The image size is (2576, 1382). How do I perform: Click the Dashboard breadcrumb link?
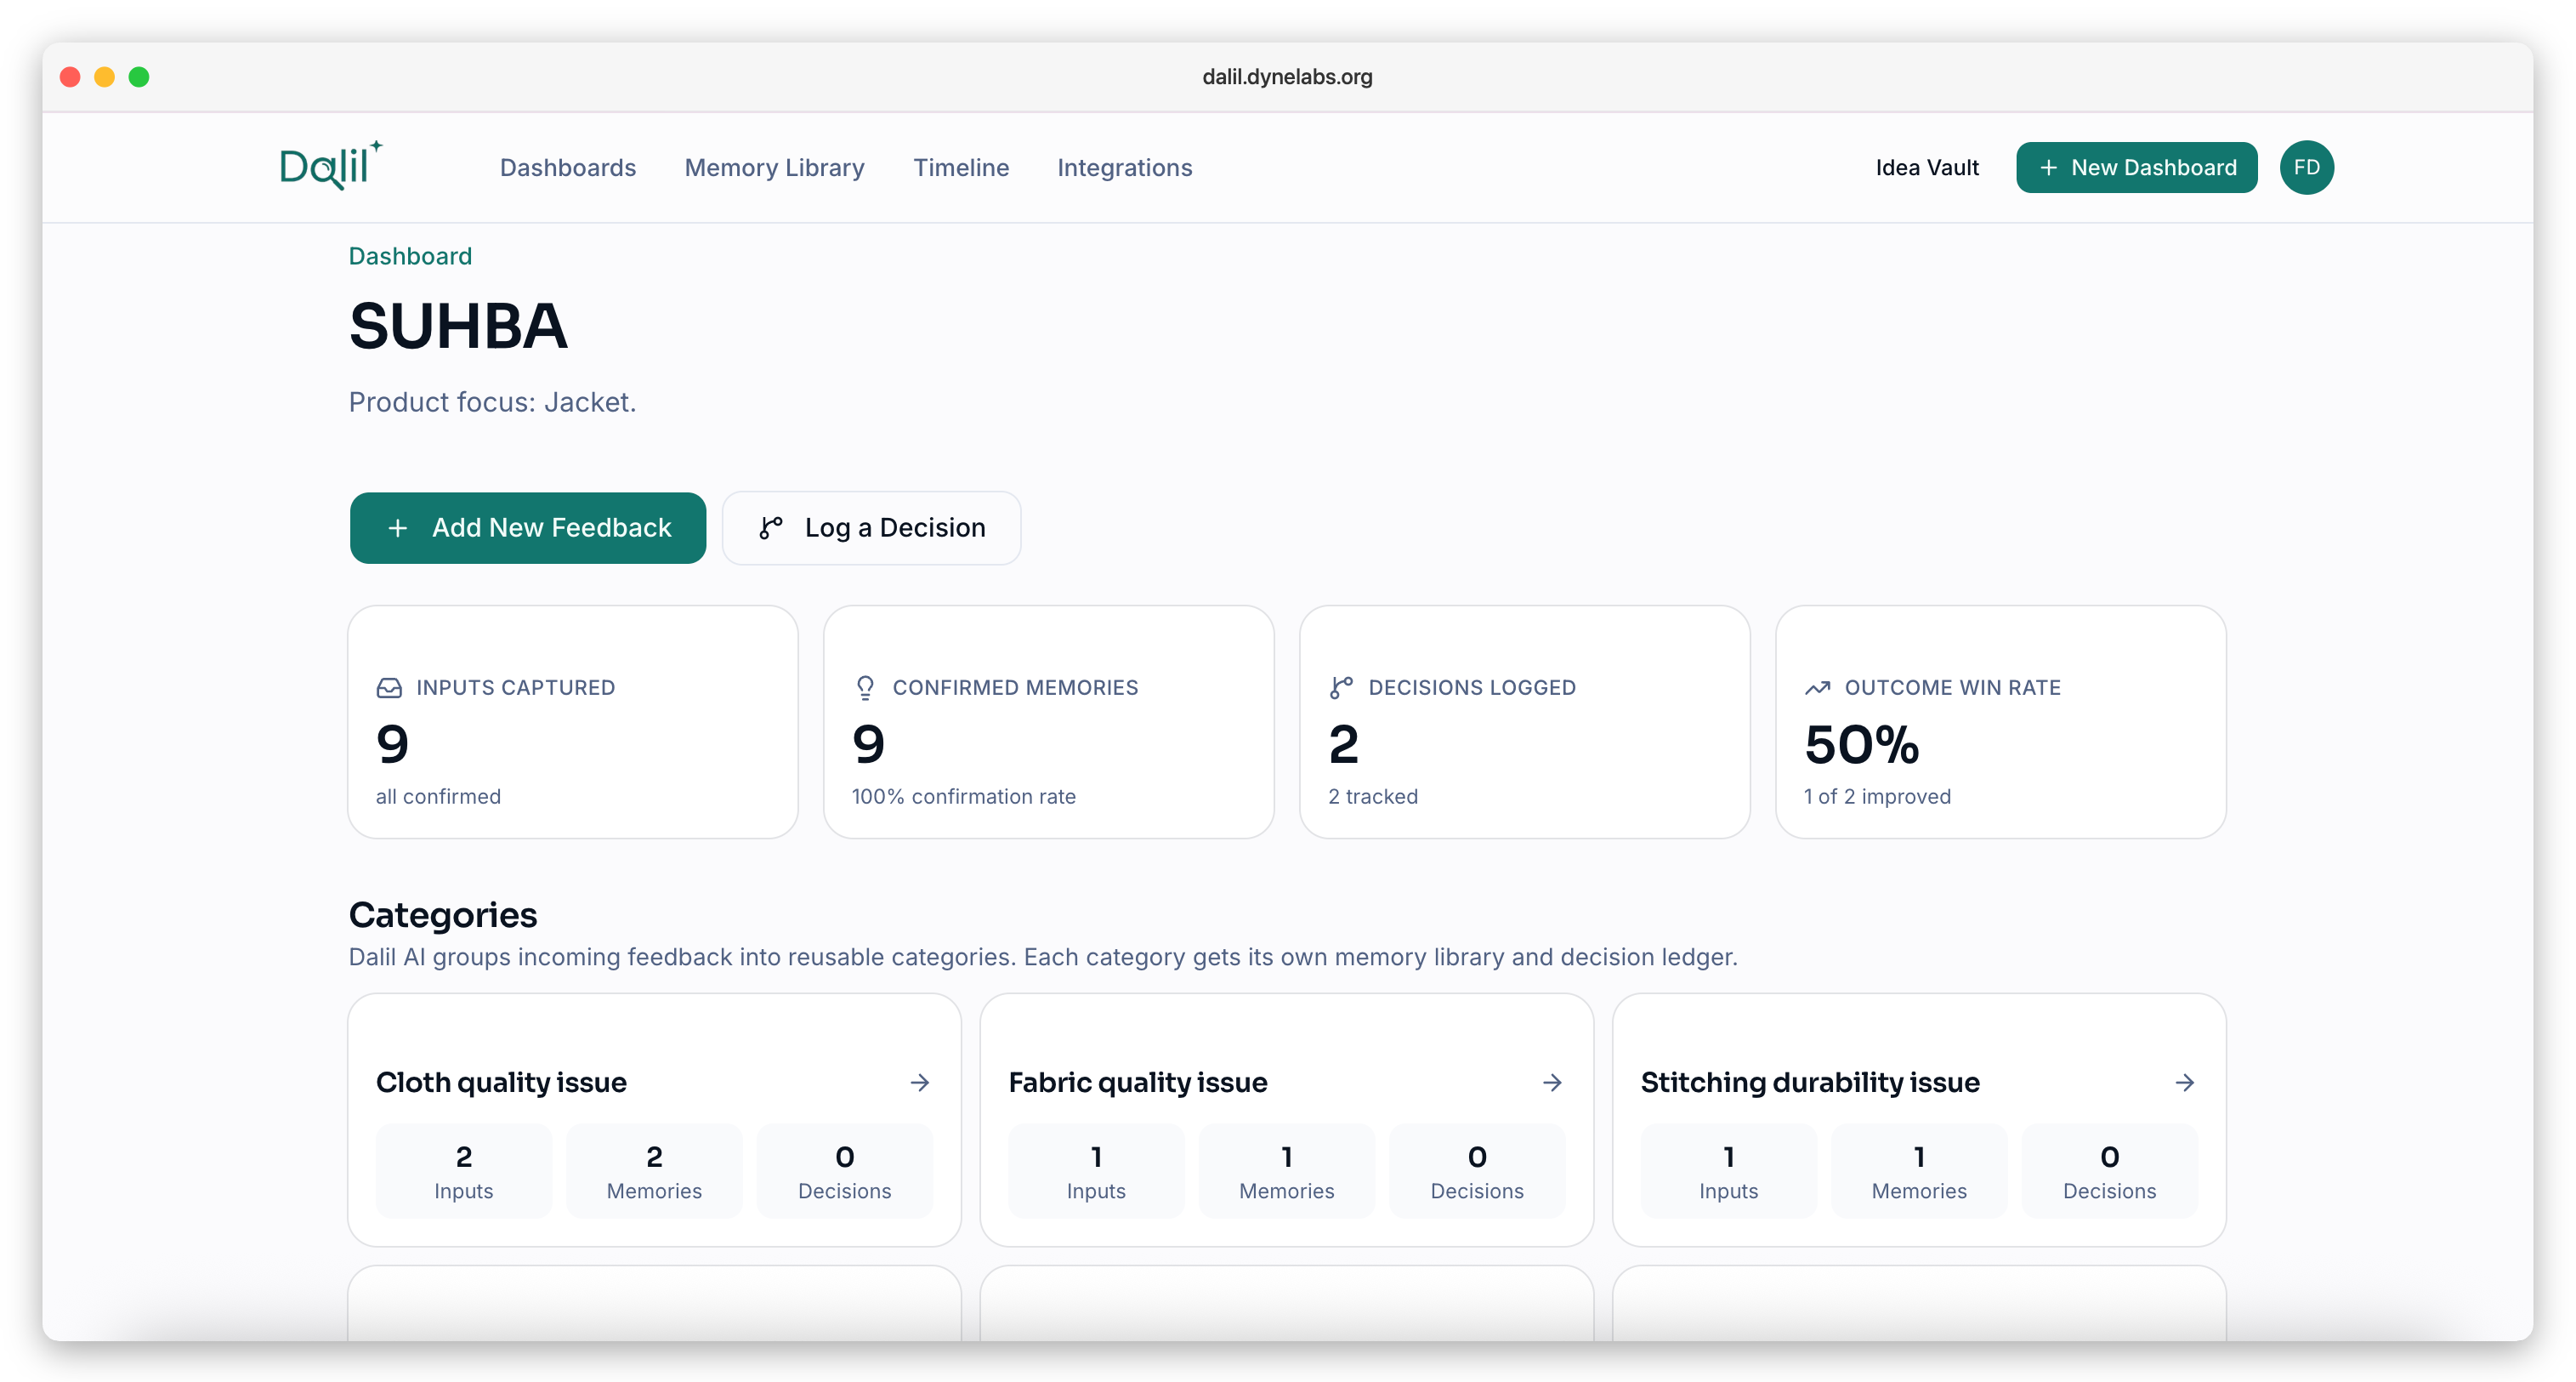coord(410,256)
